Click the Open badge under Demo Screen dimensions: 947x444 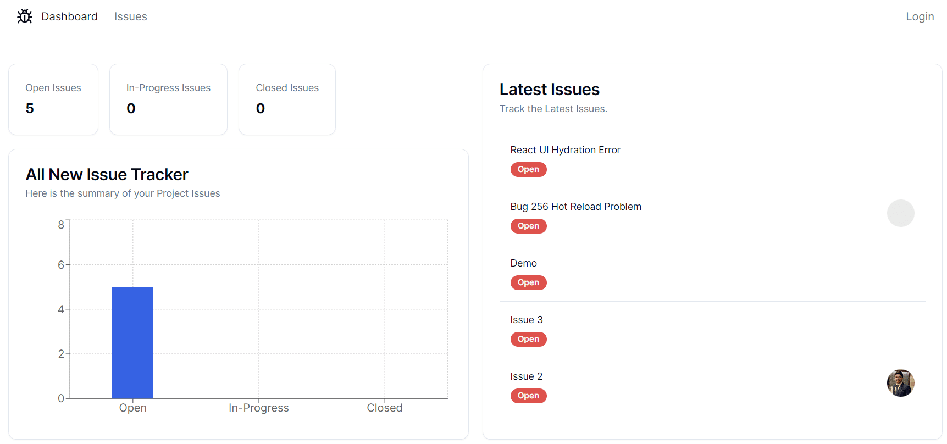pos(528,282)
